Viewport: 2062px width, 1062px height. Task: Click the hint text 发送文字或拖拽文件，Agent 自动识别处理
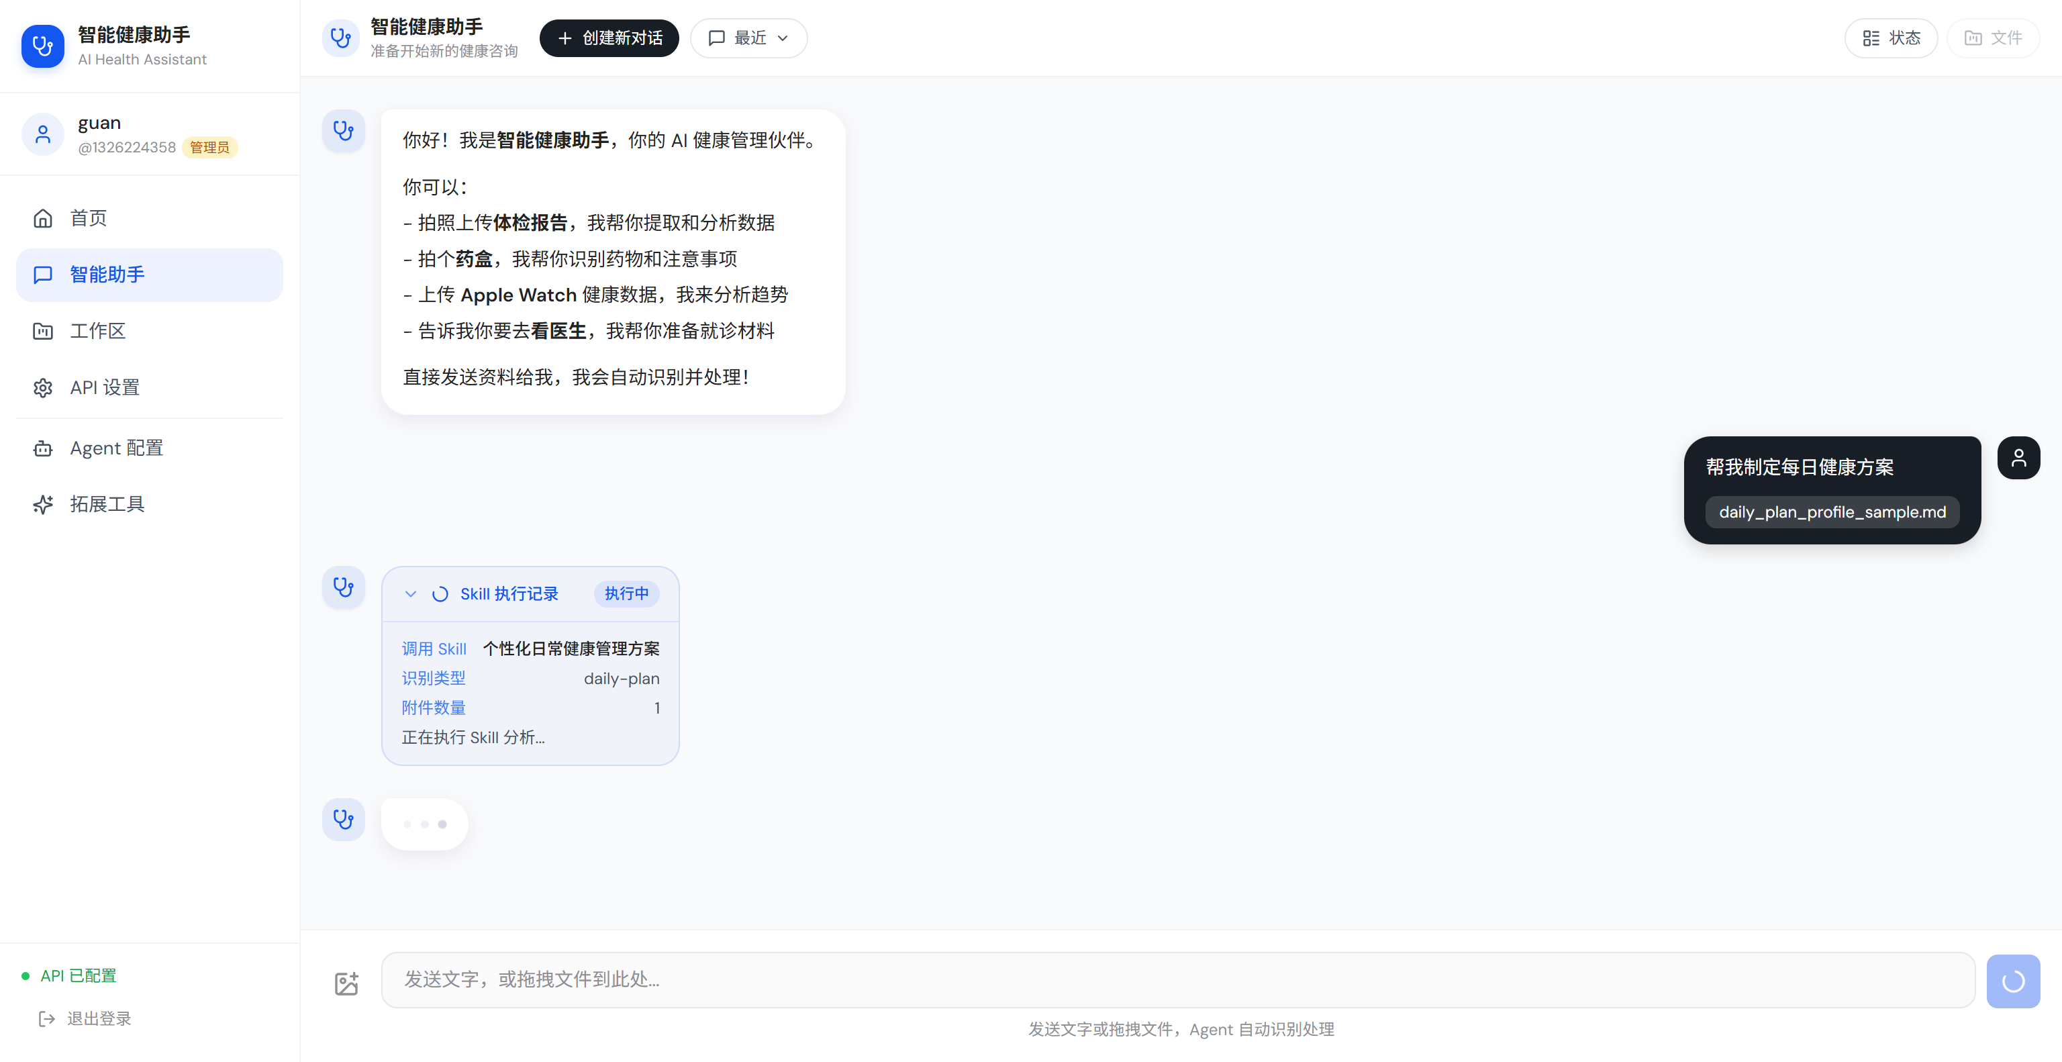pyautogui.click(x=1181, y=1030)
